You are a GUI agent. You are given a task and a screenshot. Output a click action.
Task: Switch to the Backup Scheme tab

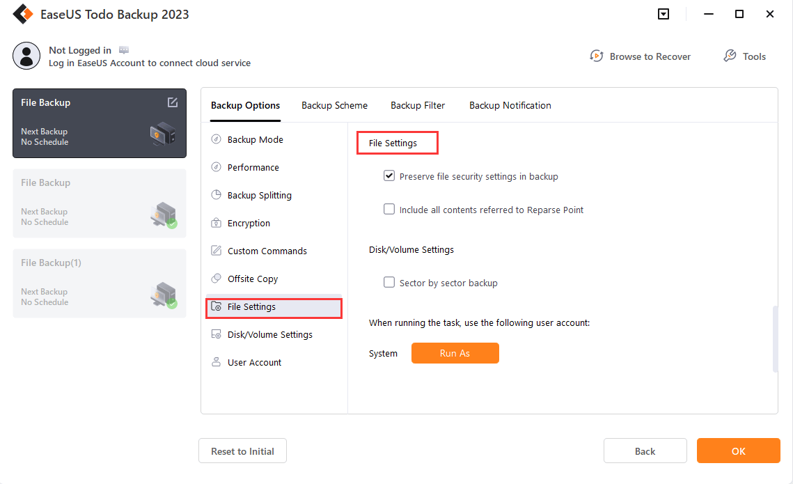coord(334,106)
